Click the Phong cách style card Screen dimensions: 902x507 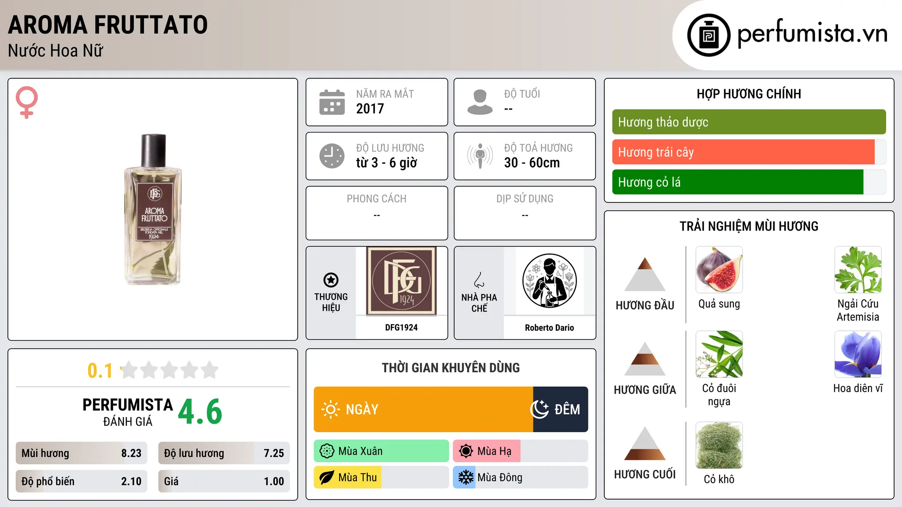coord(377,213)
